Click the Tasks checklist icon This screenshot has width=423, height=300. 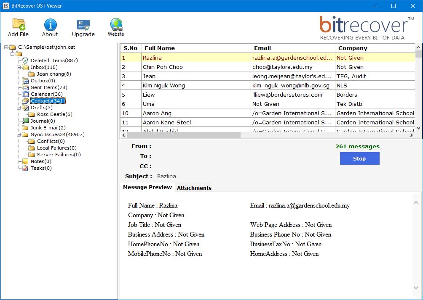(x=25, y=168)
